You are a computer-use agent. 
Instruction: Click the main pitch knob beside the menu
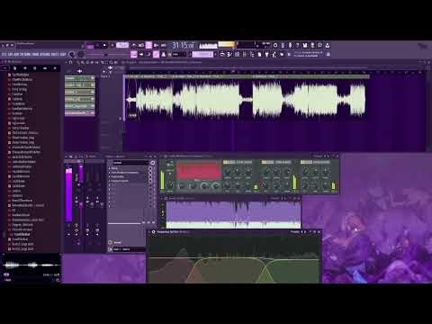(81, 54)
